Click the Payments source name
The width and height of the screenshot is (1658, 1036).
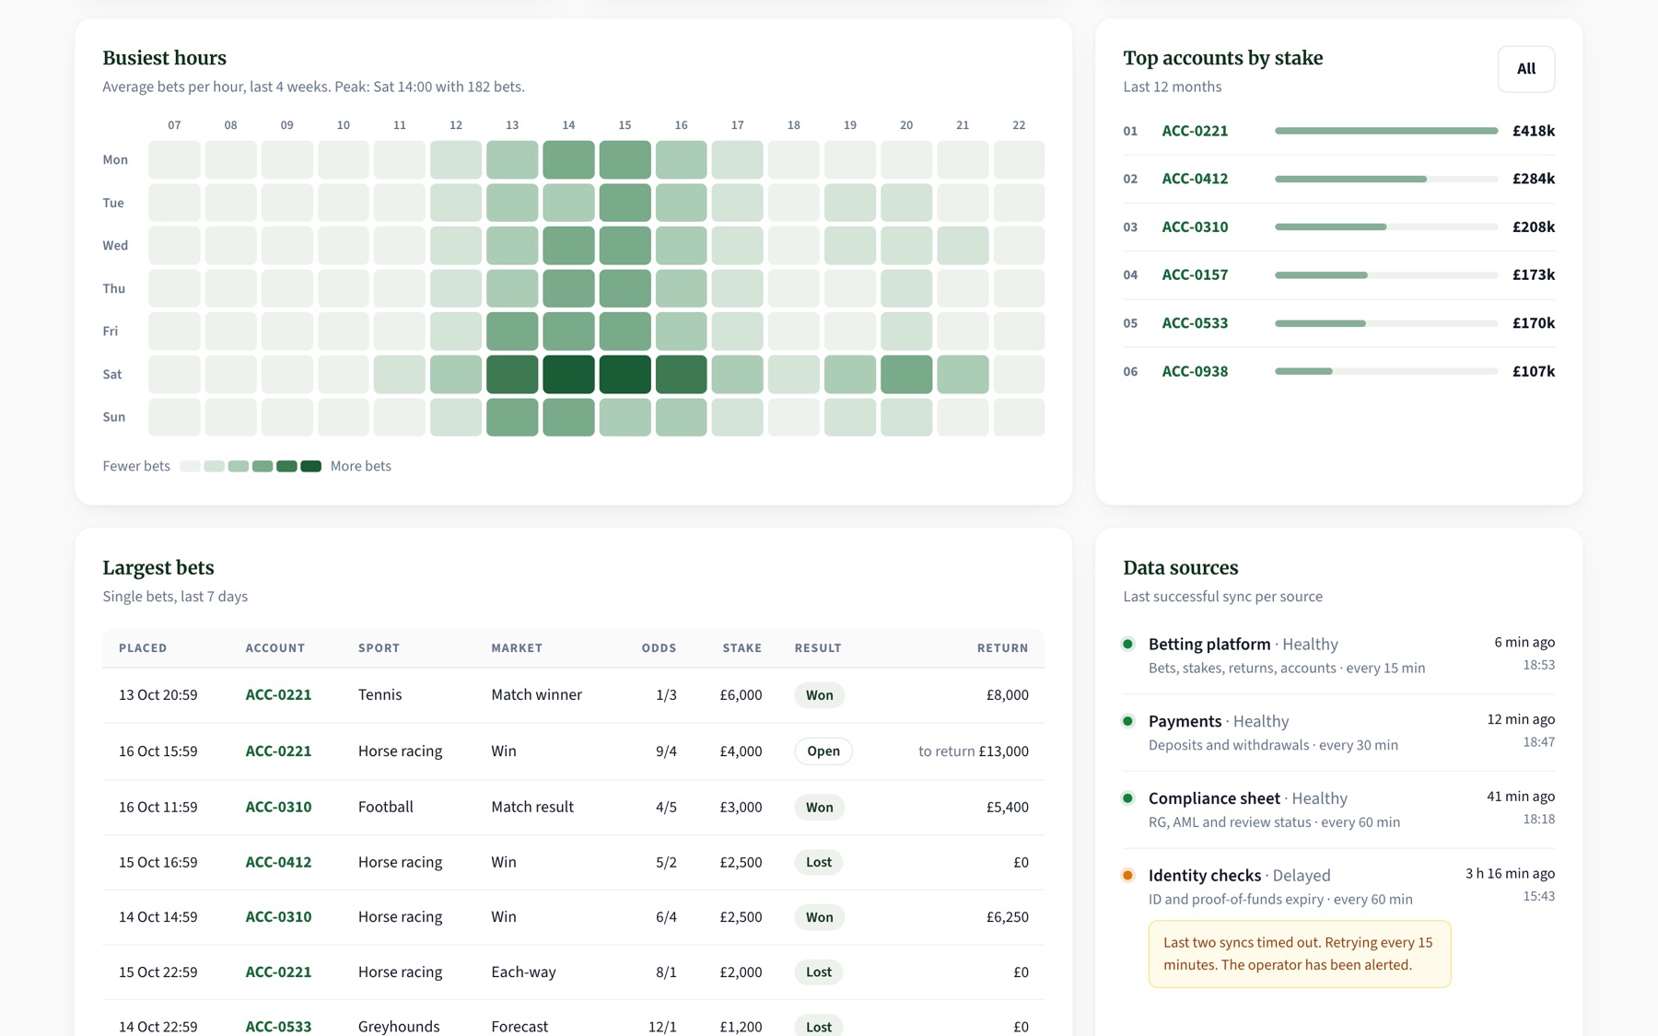1185,721
